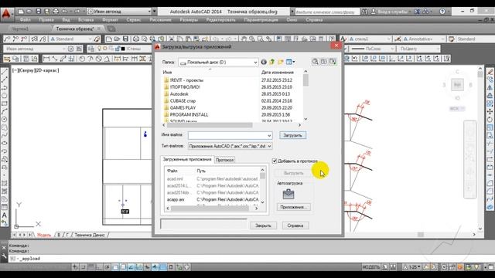Viewport: 495px width, 278px height.
Task: Toggle the МОДЕЛЬ space button in status bar
Action: click(370, 267)
